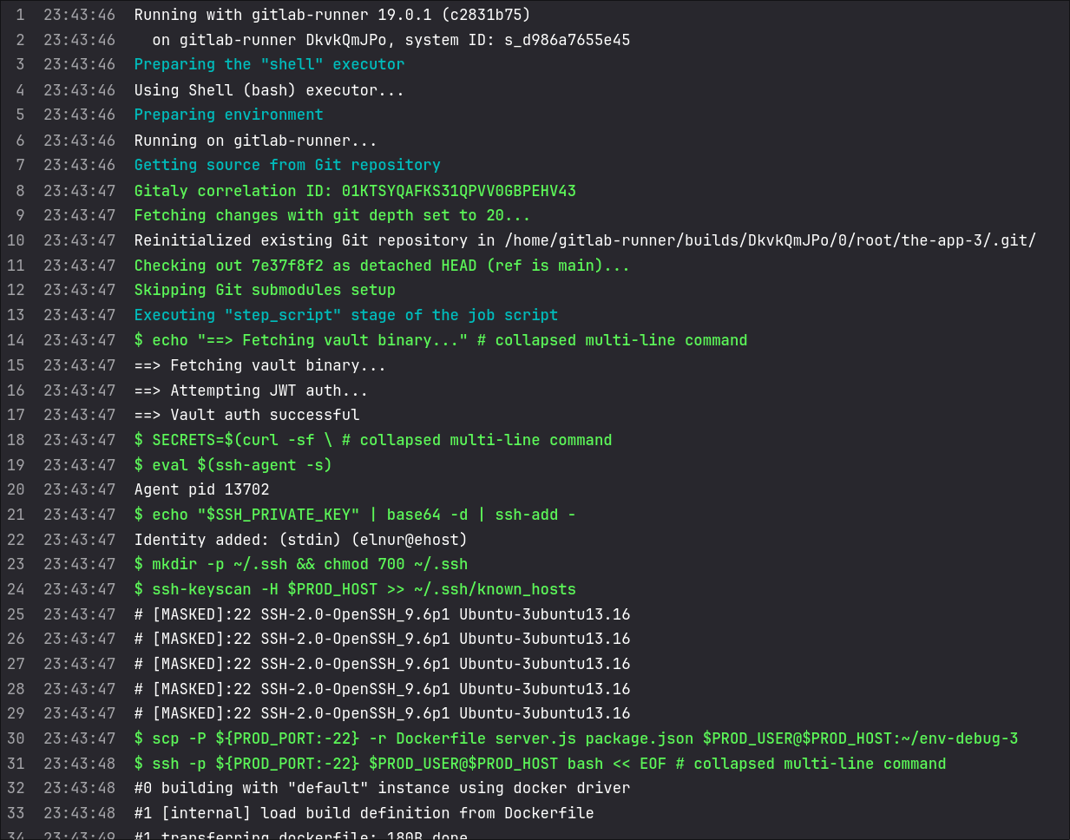This screenshot has width=1070, height=840.
Task: Click line number 10 in gutter
Action: click(16, 240)
